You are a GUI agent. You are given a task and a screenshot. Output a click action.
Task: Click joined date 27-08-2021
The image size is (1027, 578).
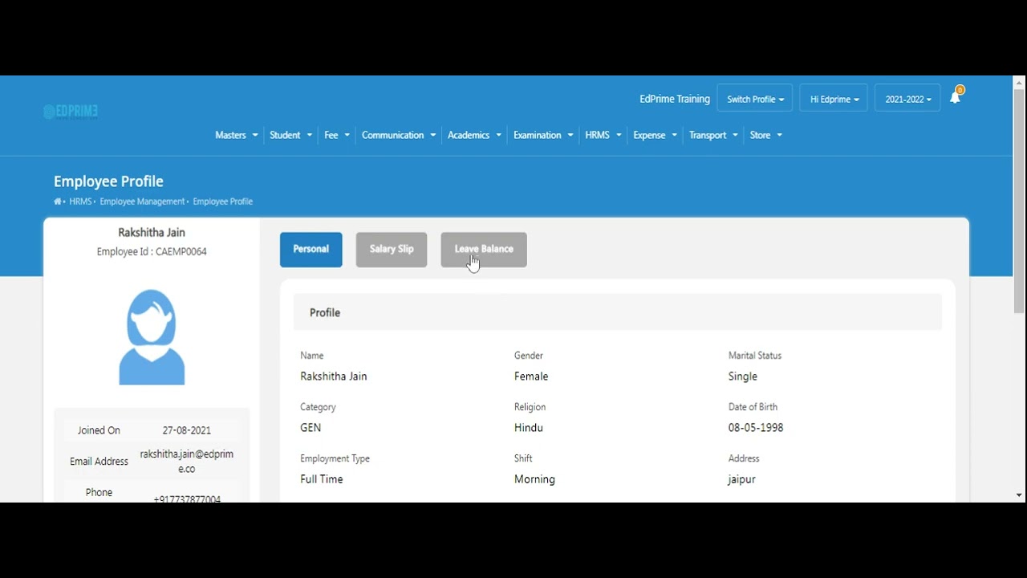point(186,430)
